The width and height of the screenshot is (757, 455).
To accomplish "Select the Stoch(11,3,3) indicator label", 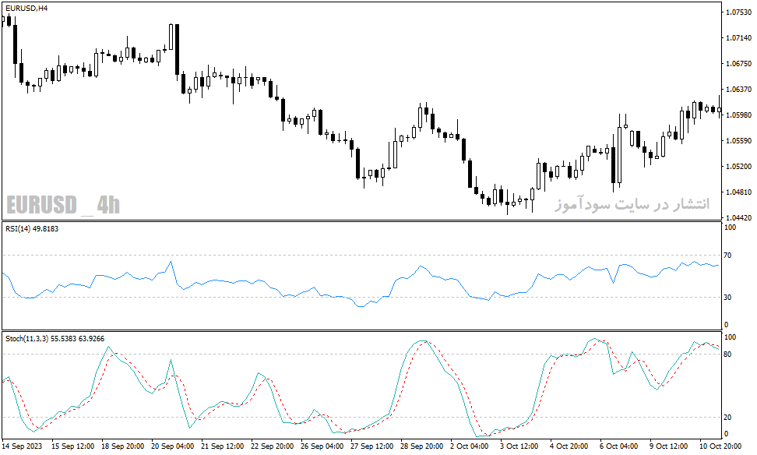I will tap(27, 339).
